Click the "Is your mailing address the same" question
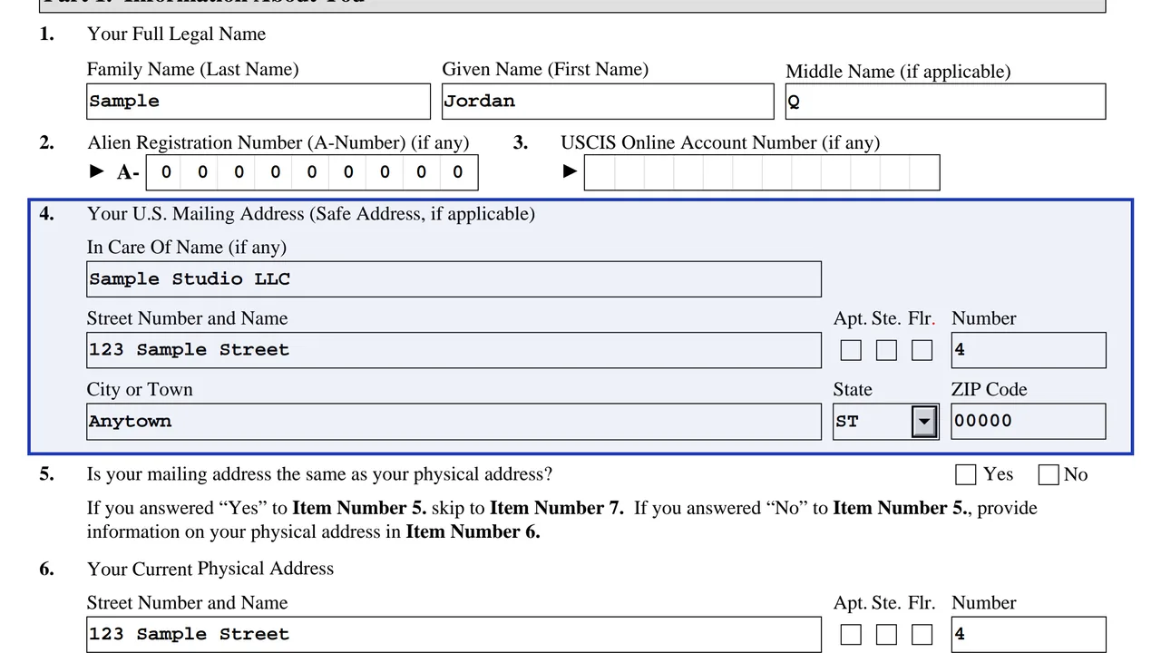Image resolution: width=1161 pixels, height=653 pixels. (x=319, y=474)
